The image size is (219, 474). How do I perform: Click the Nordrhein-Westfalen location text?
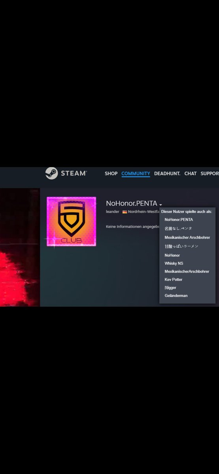[x=143, y=212]
